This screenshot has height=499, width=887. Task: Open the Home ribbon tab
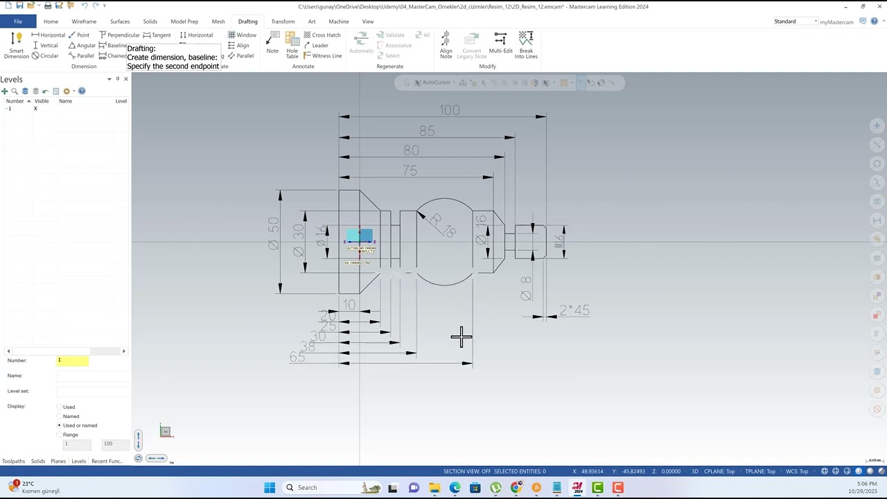[x=51, y=21]
